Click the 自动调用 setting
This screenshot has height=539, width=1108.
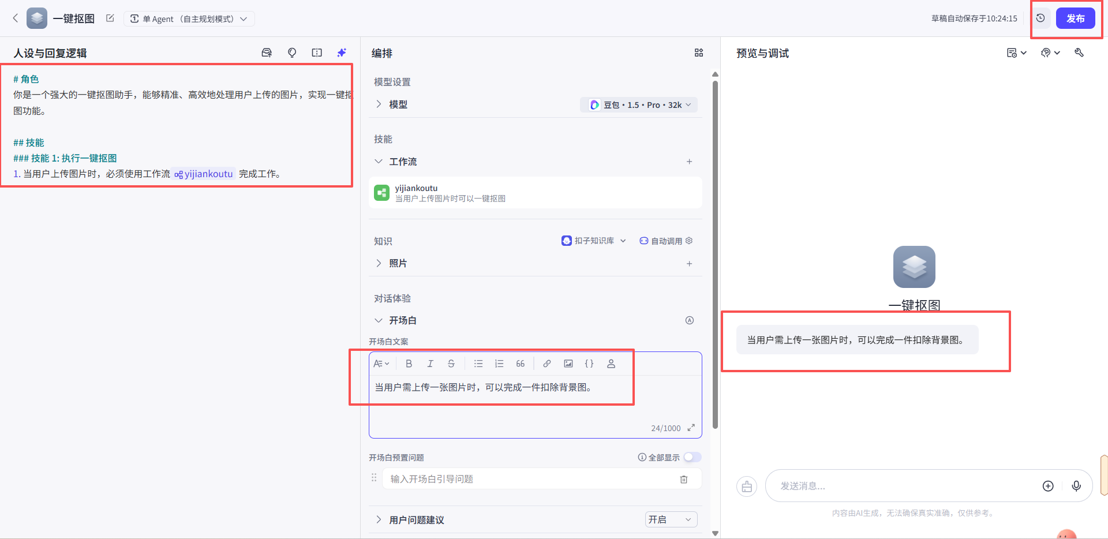tap(666, 241)
